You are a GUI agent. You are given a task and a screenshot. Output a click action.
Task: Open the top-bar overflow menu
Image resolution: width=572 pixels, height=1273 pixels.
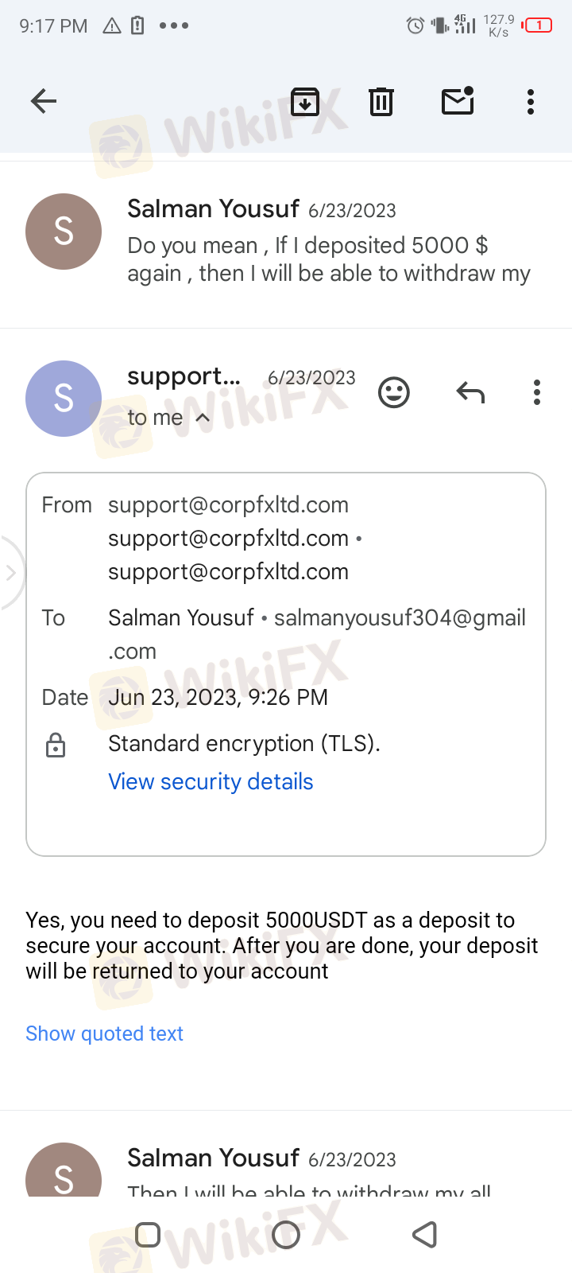[531, 102]
